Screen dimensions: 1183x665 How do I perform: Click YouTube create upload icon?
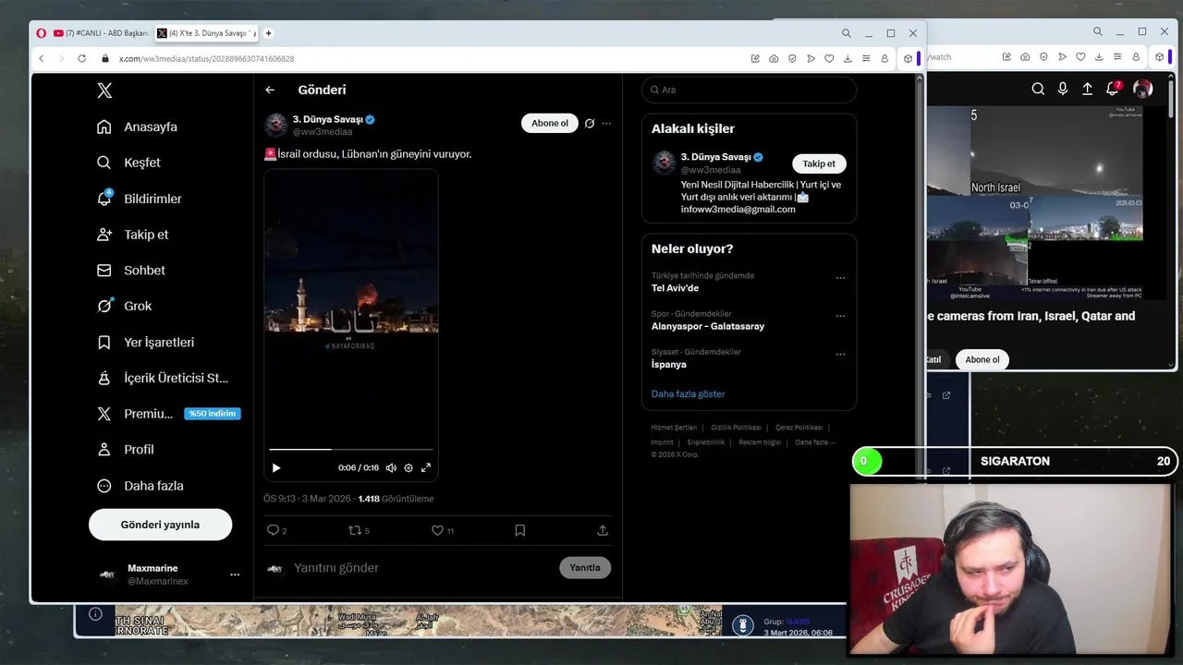(x=1088, y=89)
